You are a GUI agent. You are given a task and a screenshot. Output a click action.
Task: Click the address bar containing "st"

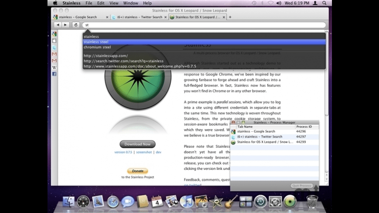coord(204,25)
